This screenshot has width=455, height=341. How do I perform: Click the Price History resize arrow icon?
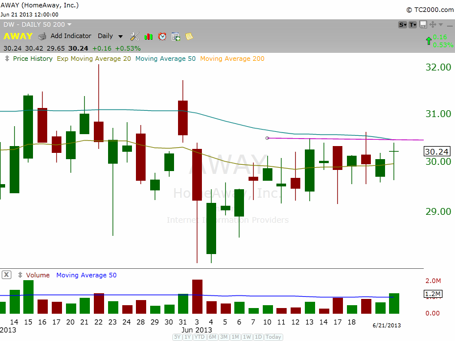7,59
